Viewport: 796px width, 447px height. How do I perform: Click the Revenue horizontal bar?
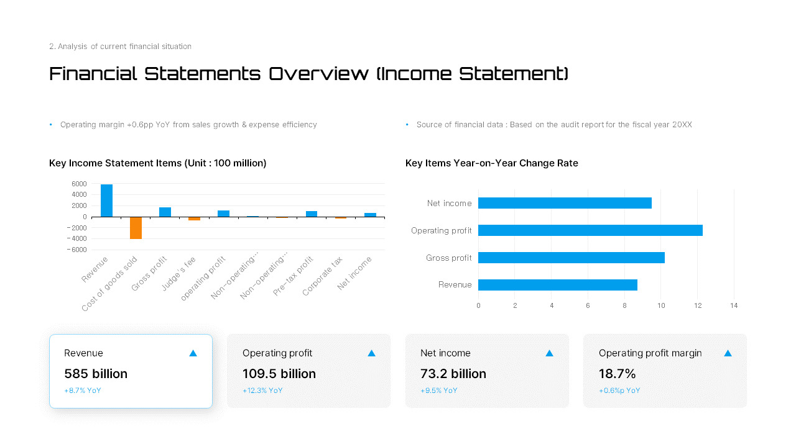[x=558, y=285]
